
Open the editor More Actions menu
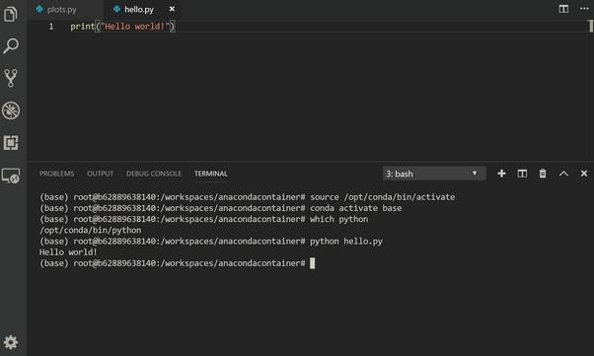coord(584,8)
